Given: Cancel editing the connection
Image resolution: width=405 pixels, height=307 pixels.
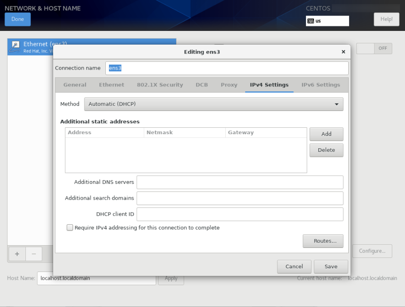Looking at the screenshot, I should point(294,267).
